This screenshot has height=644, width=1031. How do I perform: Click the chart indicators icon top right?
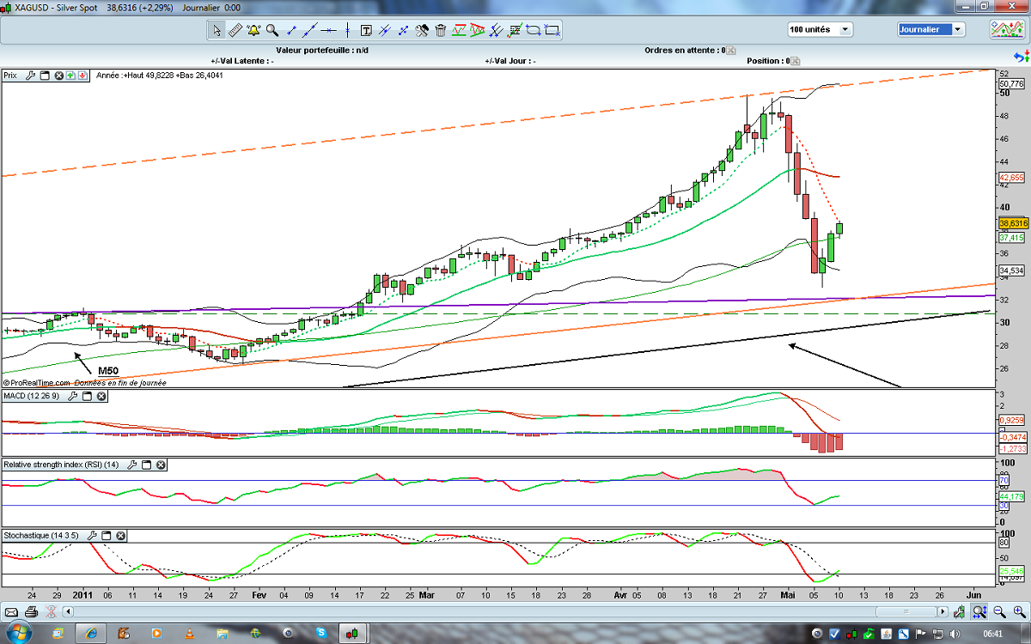point(1005,30)
